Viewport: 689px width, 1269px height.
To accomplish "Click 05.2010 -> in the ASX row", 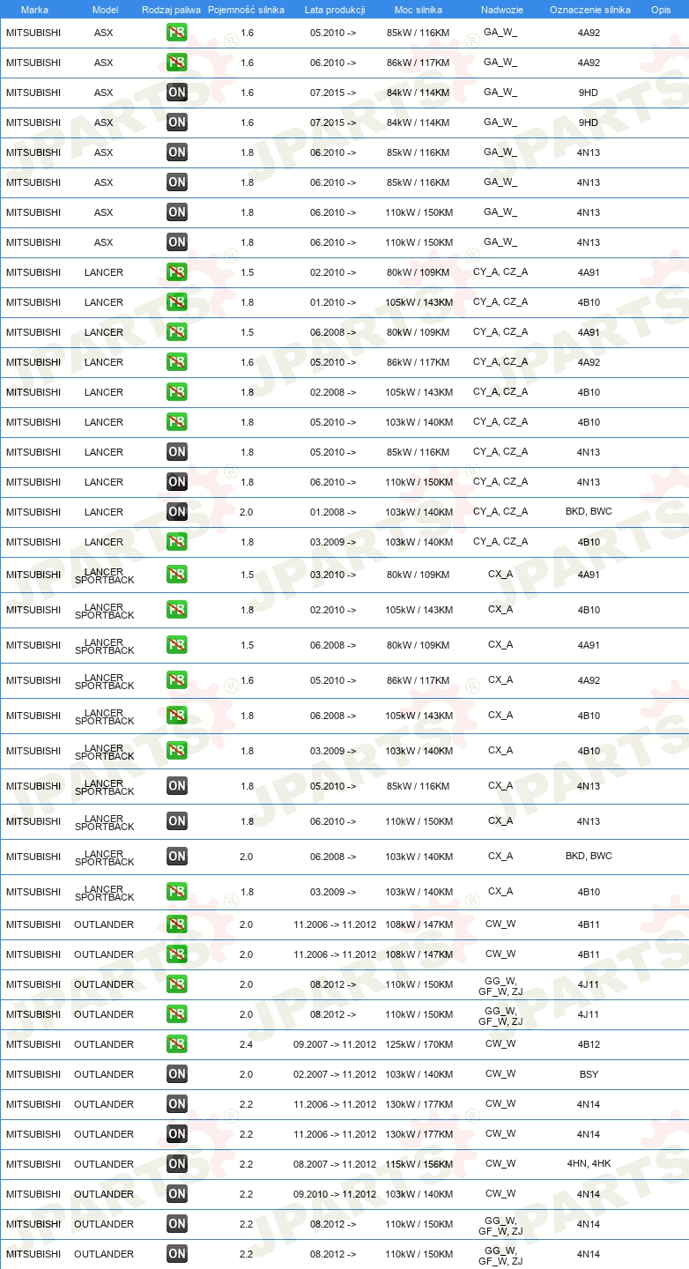I will point(333,33).
